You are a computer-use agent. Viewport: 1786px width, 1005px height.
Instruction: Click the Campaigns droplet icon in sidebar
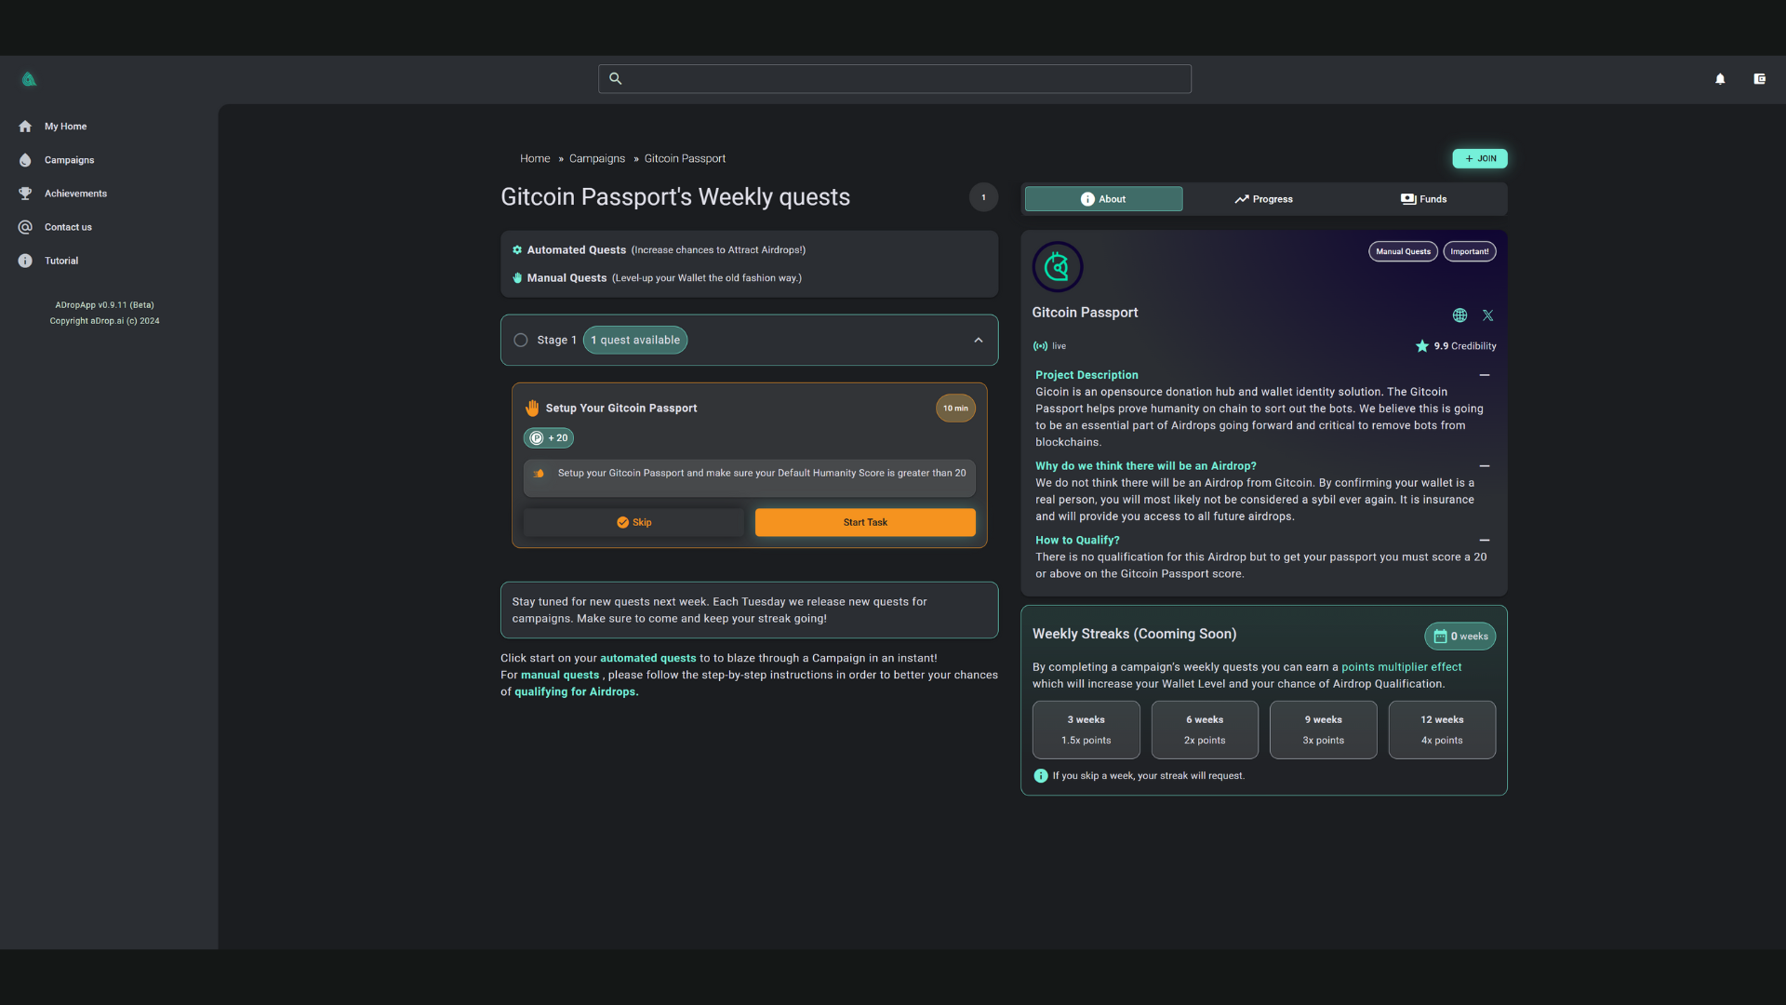tap(24, 160)
